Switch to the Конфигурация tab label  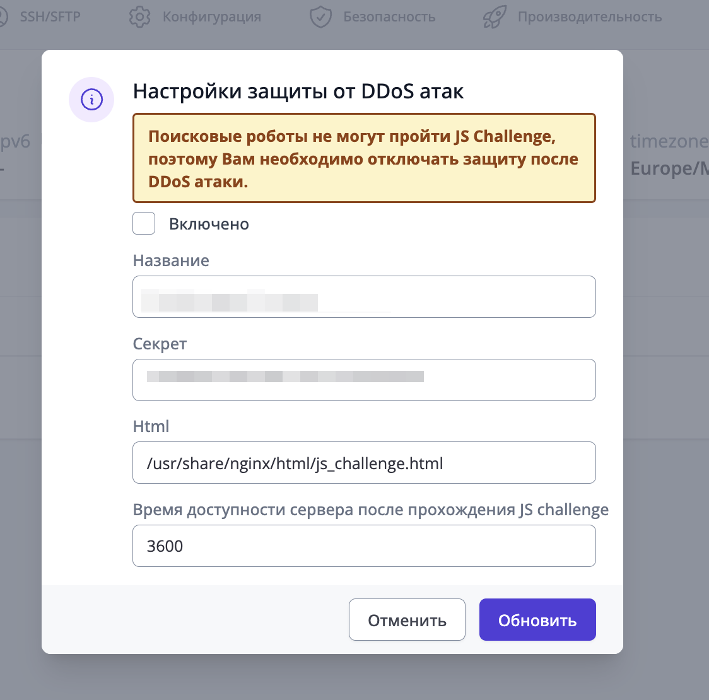pyautogui.click(x=211, y=17)
